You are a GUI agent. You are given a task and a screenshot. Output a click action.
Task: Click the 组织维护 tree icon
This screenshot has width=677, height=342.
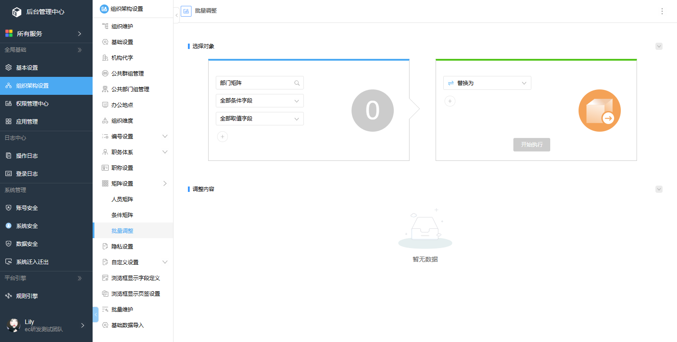(105, 27)
